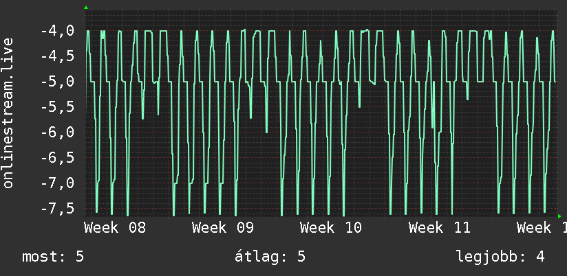567x276 pixels.
Task: Click the '-4,5' y-axis value
Action: pyautogui.click(x=57, y=56)
